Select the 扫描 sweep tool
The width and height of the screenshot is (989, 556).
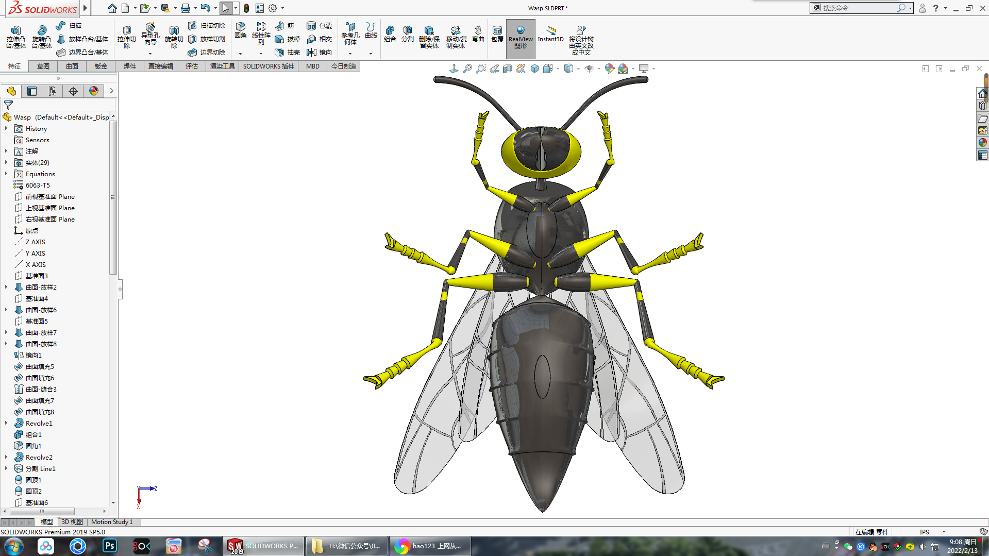point(69,25)
